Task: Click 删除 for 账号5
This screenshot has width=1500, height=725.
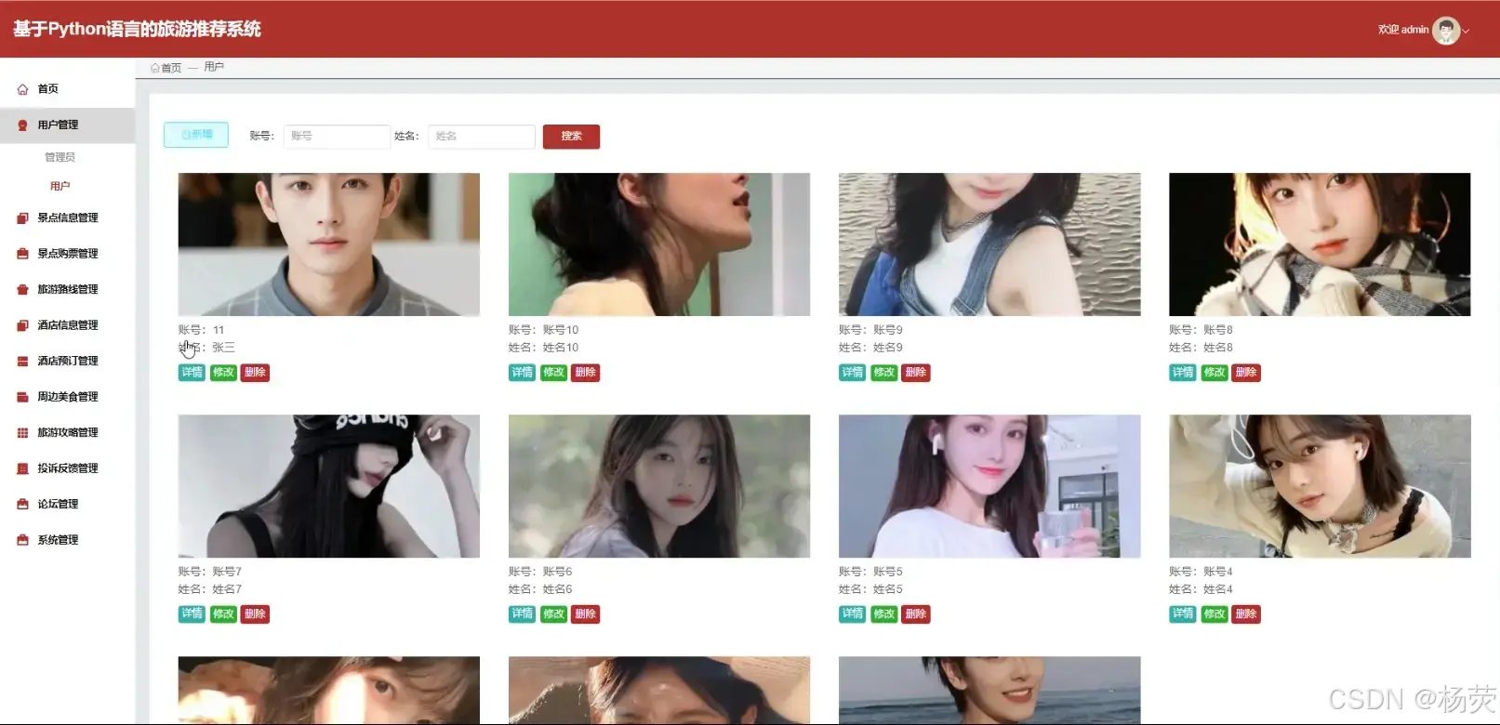Action: point(915,614)
